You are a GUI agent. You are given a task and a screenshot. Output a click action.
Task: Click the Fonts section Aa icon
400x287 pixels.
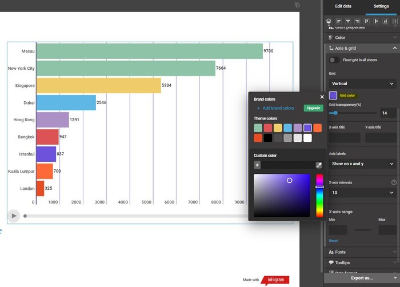click(x=331, y=252)
